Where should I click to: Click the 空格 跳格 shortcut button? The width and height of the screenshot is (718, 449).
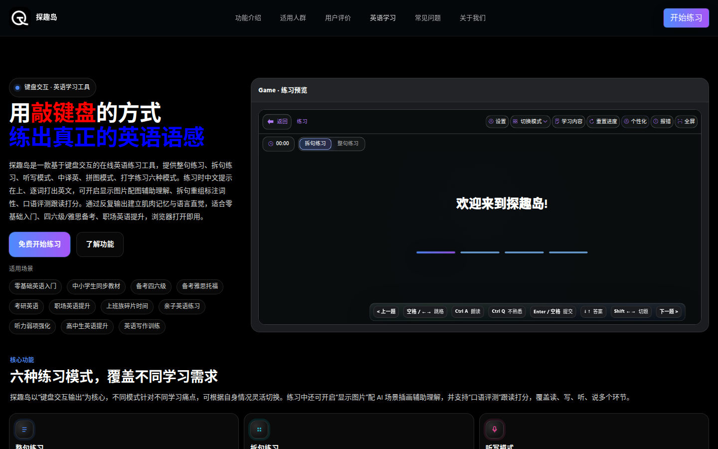[425, 312]
